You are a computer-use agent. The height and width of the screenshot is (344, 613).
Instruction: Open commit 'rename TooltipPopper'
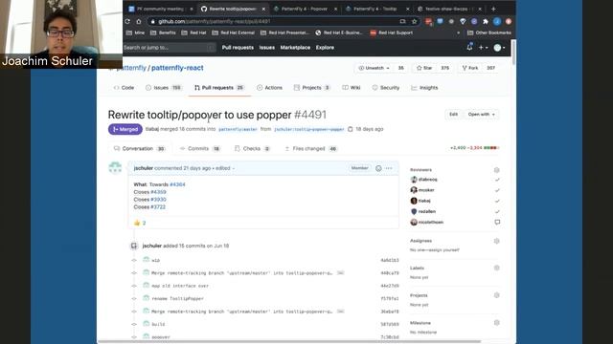[177, 299]
